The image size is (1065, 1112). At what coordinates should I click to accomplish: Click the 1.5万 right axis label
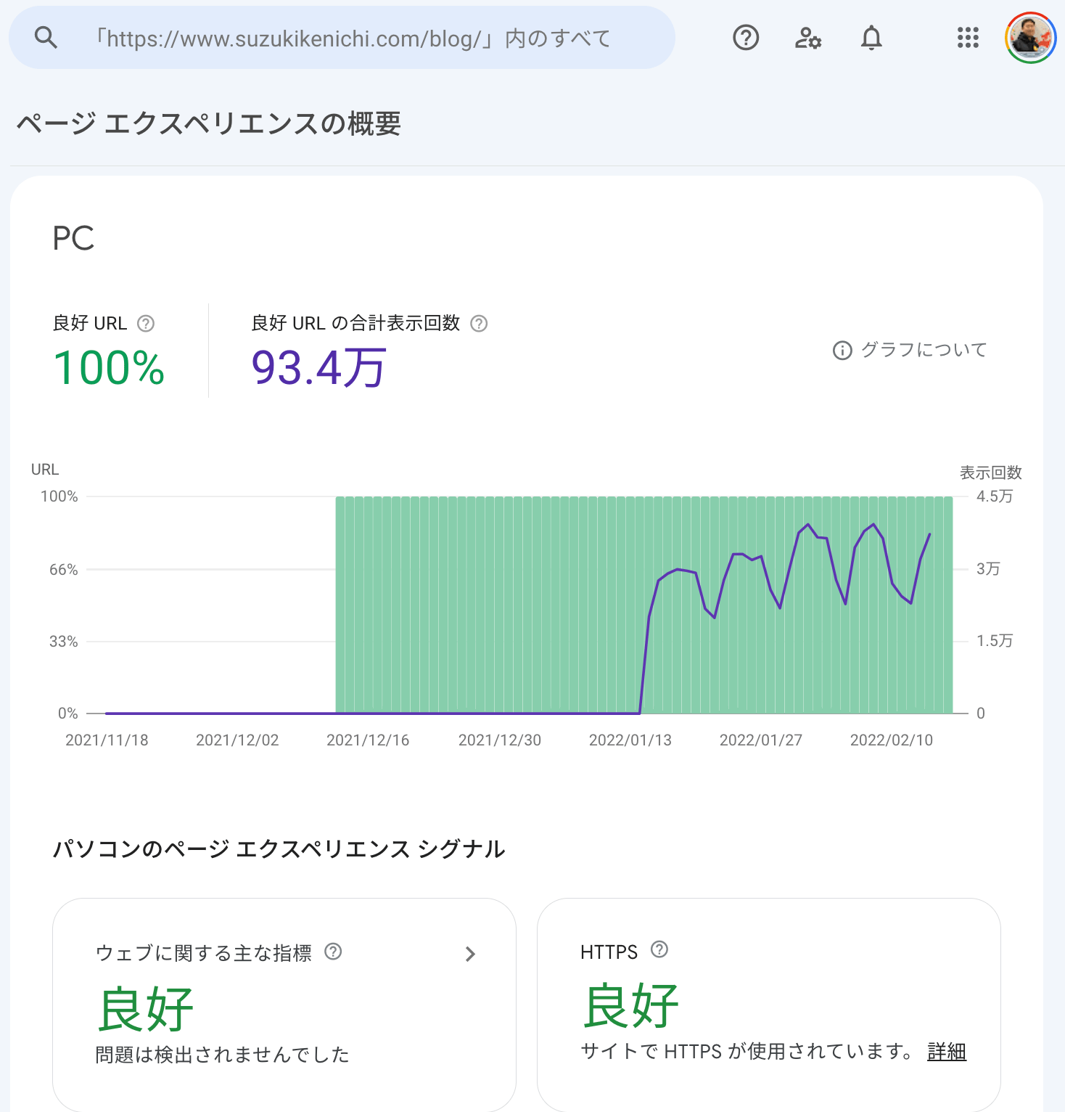tap(995, 641)
